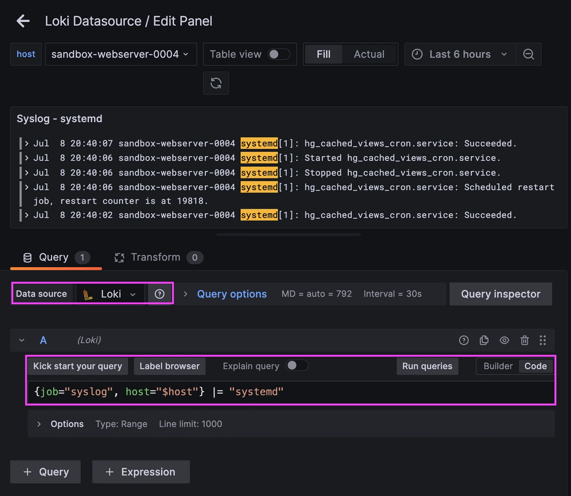Click Kick start your query
This screenshot has width=571, height=496.
click(x=78, y=366)
